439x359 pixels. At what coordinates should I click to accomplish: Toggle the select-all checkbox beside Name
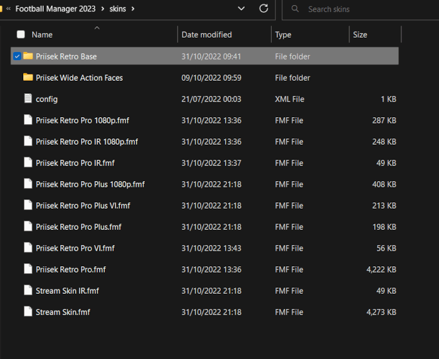pyautogui.click(x=21, y=34)
